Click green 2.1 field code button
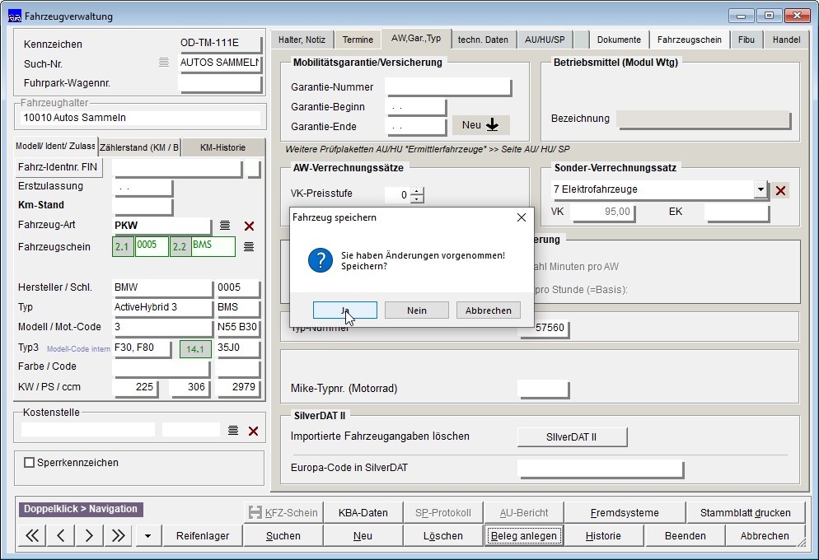The image size is (819, 560). coord(123,246)
